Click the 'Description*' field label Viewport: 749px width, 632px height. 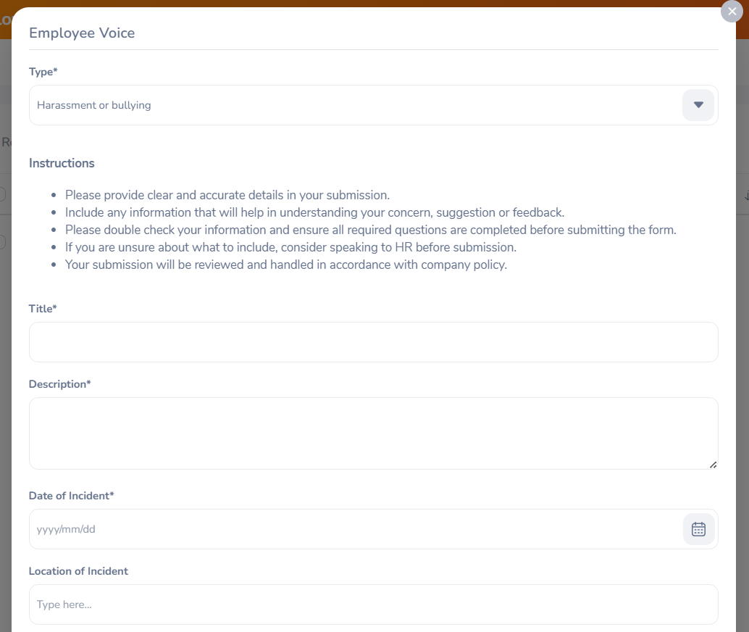click(x=59, y=384)
